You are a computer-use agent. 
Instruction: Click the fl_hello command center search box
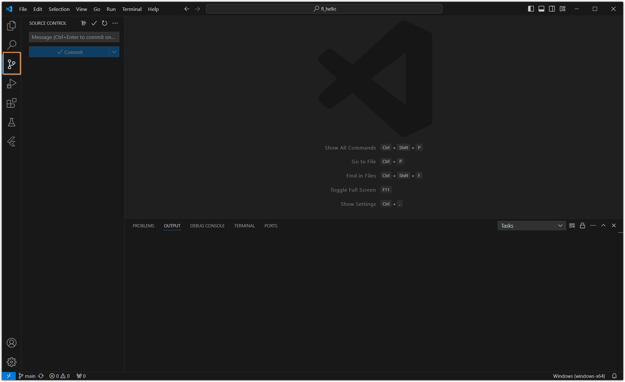click(x=324, y=9)
